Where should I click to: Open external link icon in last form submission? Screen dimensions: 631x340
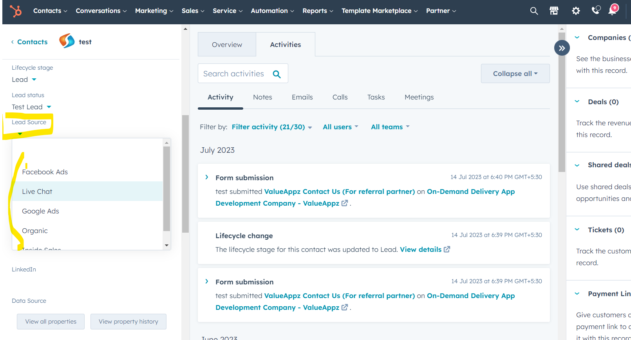345,307
